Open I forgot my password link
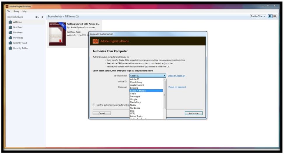The height and width of the screenshot is (154, 284). tap(177, 87)
